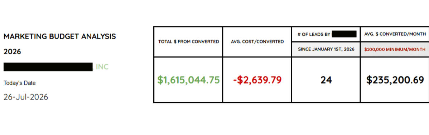Screen dimensions: 429x135
Task: Select the $100,000 Minimum/Month red cell
Action: click(395, 49)
